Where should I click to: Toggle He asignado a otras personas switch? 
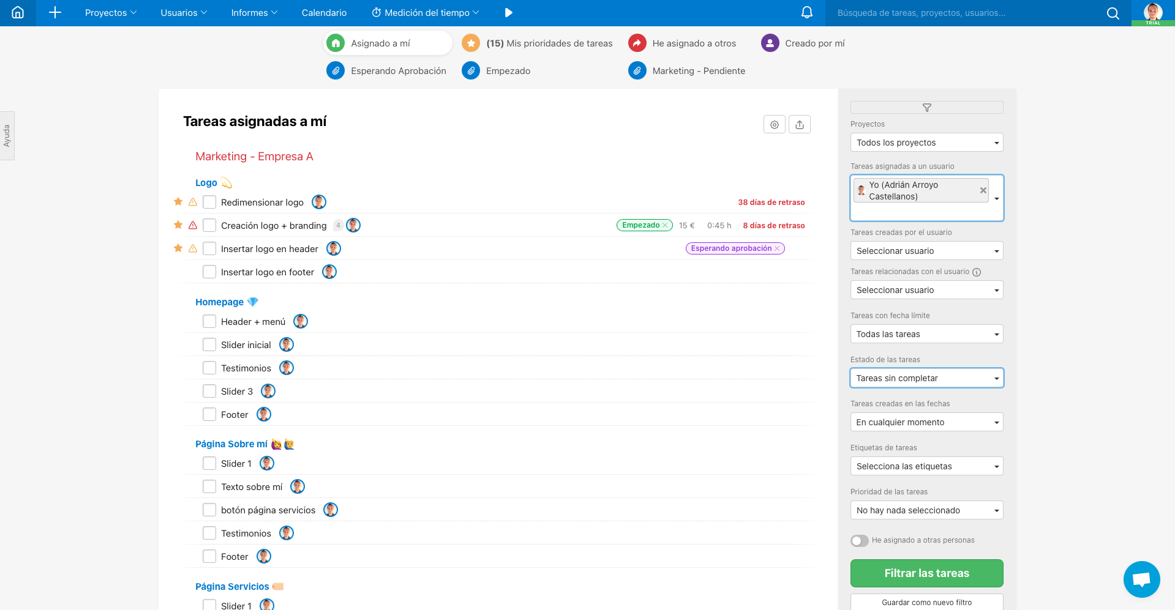pos(860,541)
